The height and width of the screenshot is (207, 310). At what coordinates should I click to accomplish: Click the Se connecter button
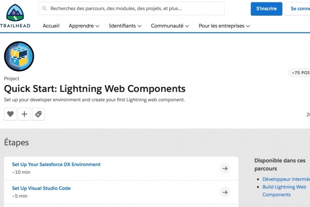pos(298,9)
